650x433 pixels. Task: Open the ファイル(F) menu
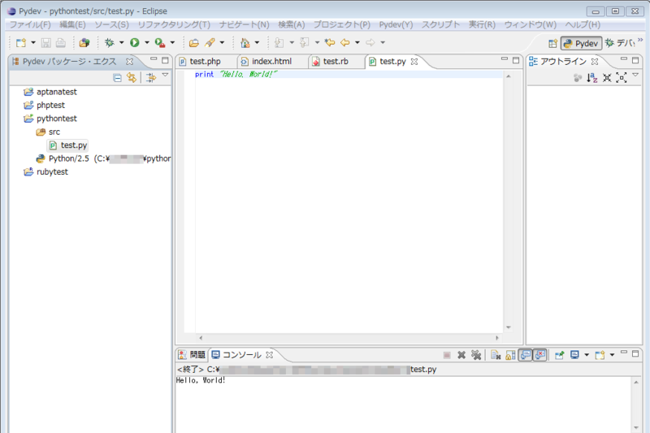(30, 24)
